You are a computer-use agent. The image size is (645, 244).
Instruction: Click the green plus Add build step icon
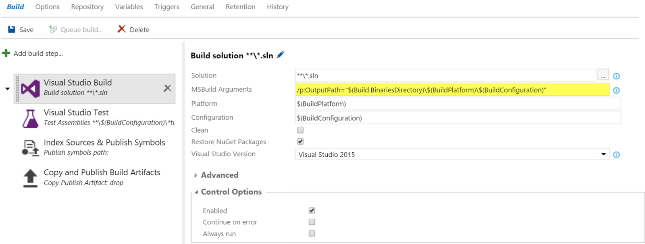(x=6, y=53)
